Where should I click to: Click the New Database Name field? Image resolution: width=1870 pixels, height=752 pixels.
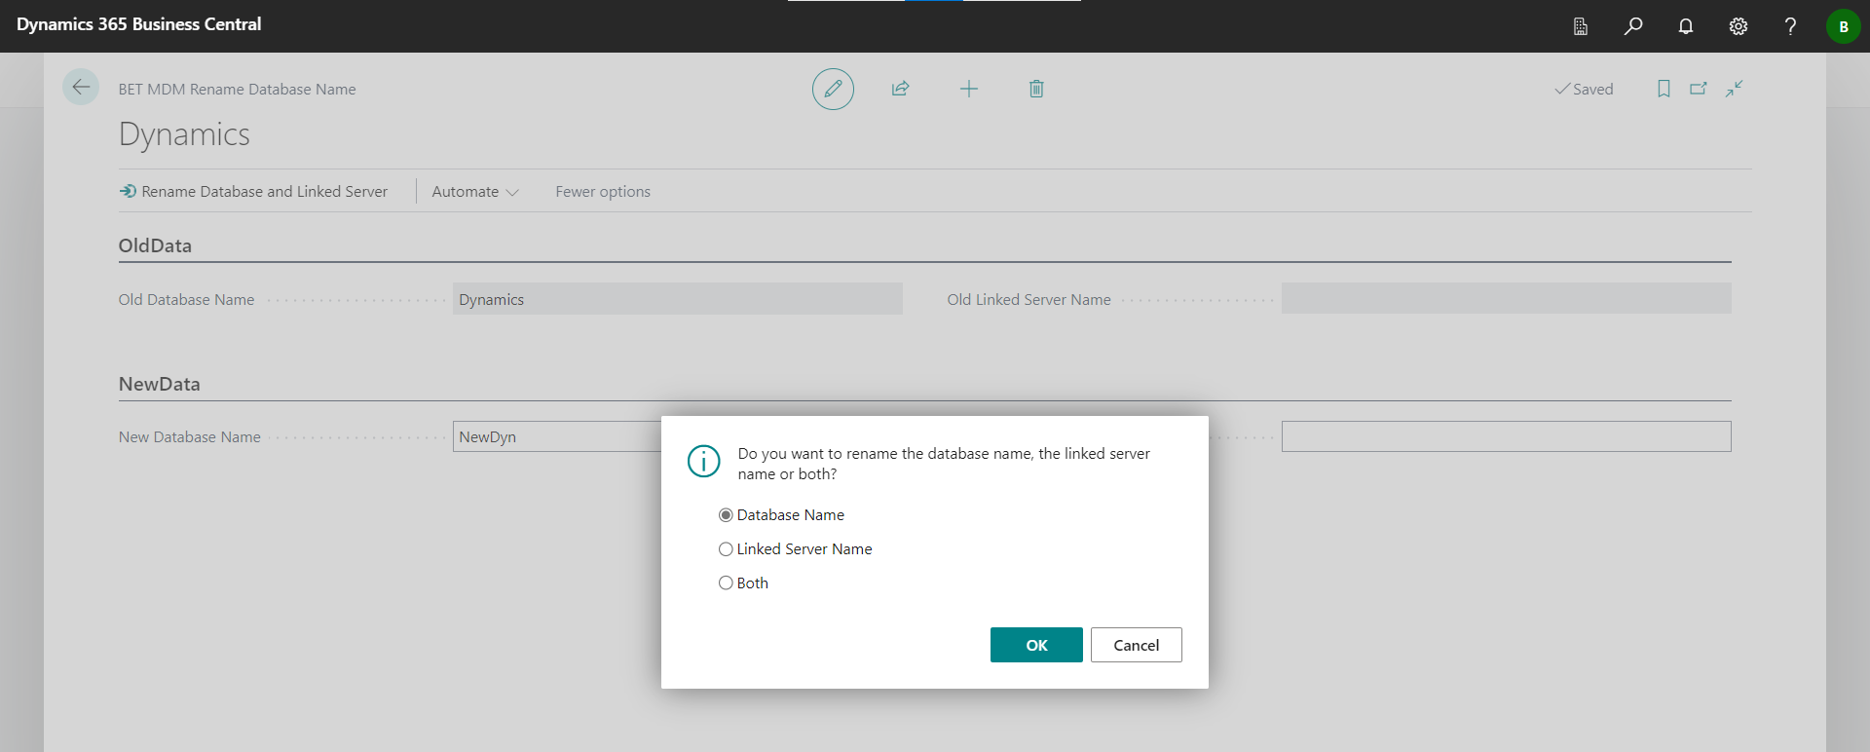point(557,436)
